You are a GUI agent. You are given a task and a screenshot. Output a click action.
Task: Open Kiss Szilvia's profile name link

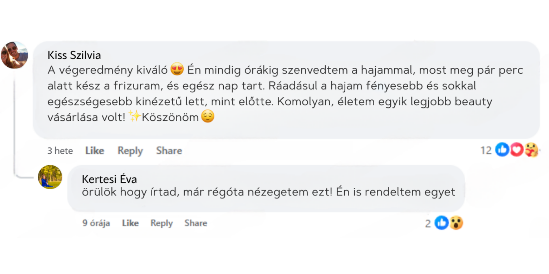[74, 55]
